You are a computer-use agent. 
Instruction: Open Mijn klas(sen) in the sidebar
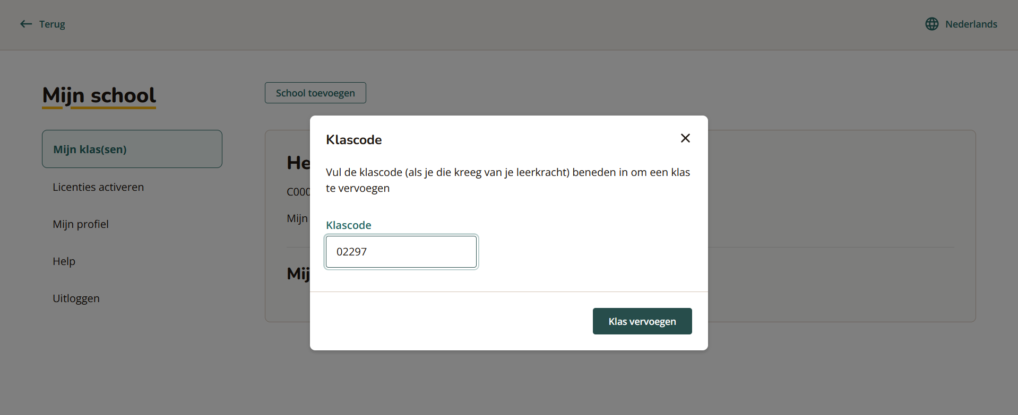[x=90, y=149]
